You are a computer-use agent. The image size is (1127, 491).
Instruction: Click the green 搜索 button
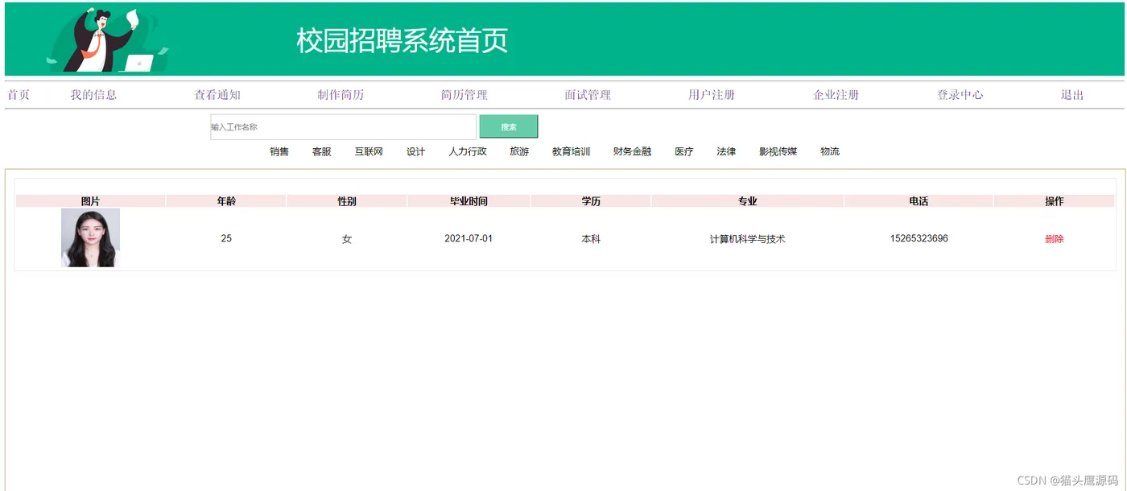pos(509,127)
